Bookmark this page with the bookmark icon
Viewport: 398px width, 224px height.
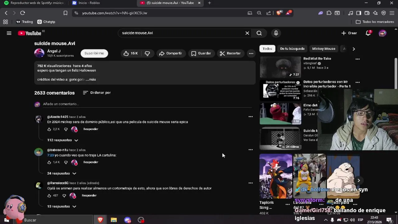65,13
